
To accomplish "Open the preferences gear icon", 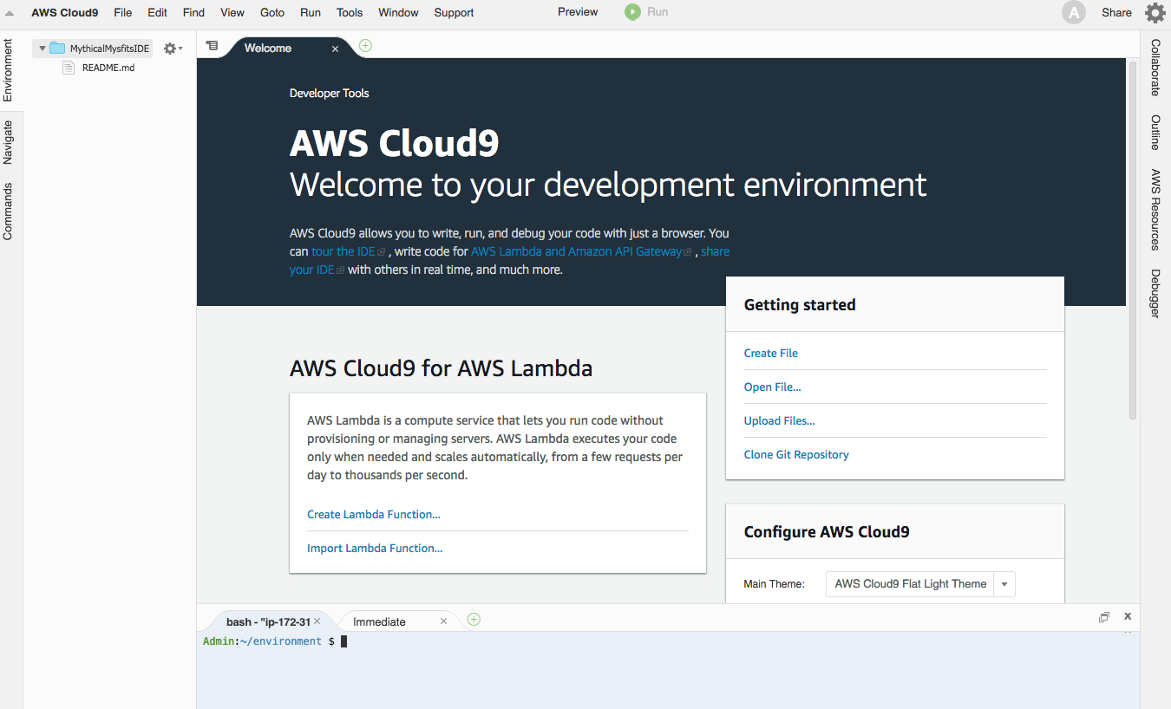I will (1155, 13).
